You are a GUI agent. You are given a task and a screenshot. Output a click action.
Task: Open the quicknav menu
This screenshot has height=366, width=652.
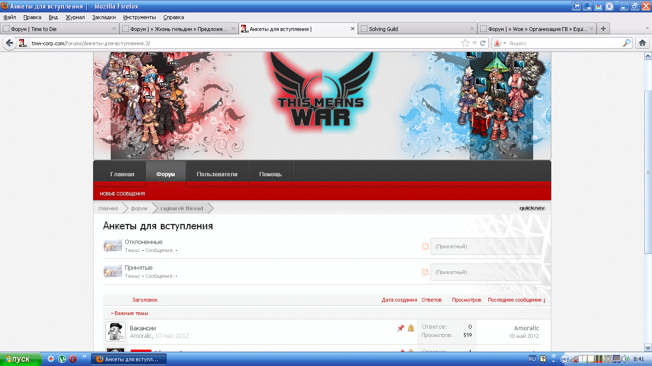(x=532, y=208)
